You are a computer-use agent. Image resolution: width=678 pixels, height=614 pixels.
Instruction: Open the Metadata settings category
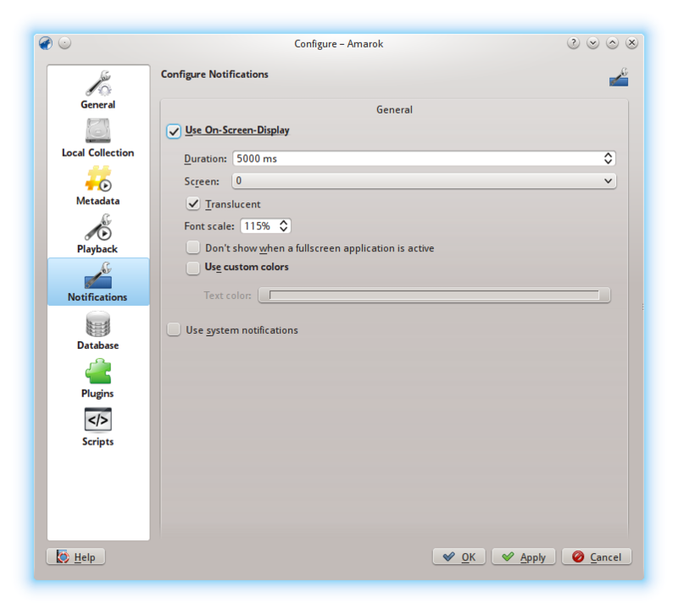point(98,185)
